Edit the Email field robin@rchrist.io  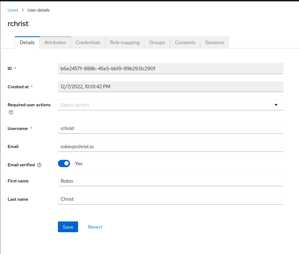pos(171,146)
